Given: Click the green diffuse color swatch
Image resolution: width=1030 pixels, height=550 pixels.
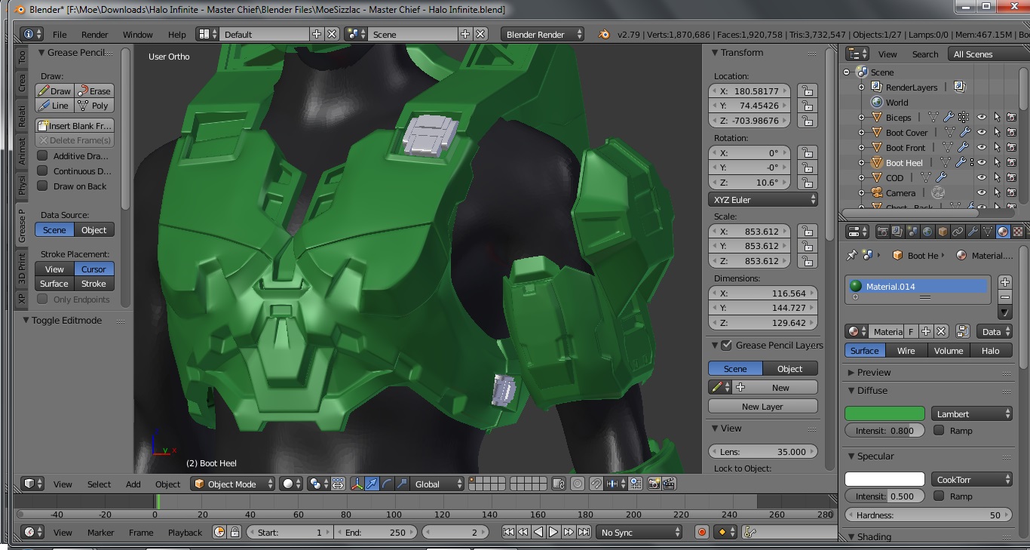Looking at the screenshot, I should [x=884, y=413].
